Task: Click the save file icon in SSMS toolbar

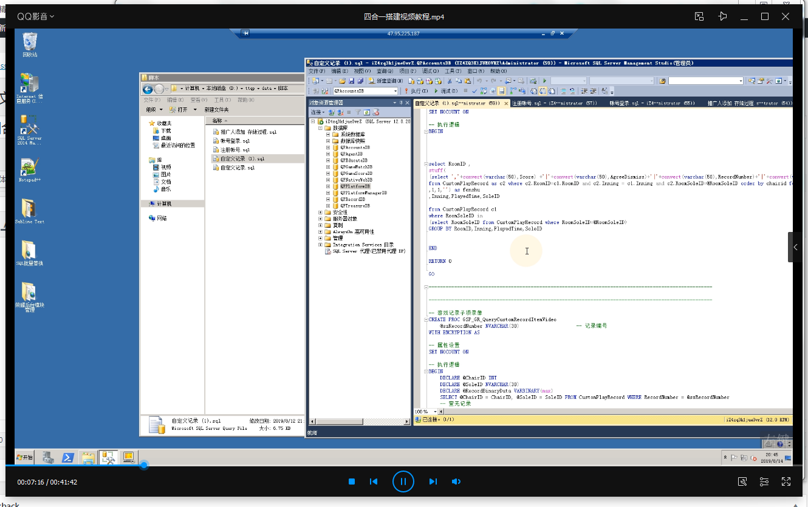Action: point(351,81)
